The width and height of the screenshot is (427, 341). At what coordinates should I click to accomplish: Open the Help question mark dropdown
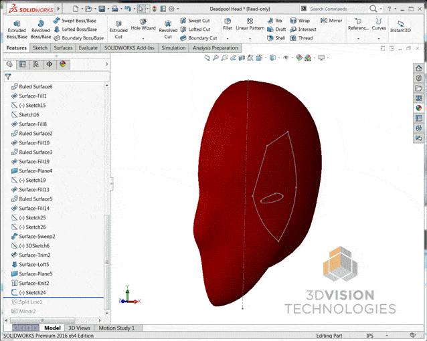(x=395, y=9)
